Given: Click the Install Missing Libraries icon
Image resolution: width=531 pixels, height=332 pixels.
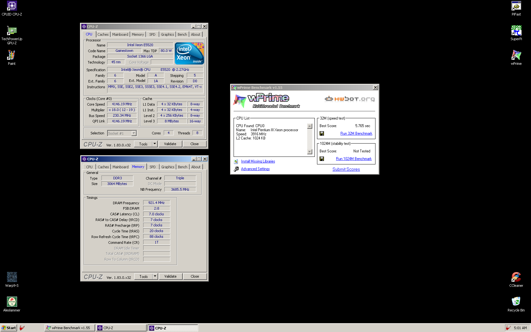Looking at the screenshot, I should point(236,161).
